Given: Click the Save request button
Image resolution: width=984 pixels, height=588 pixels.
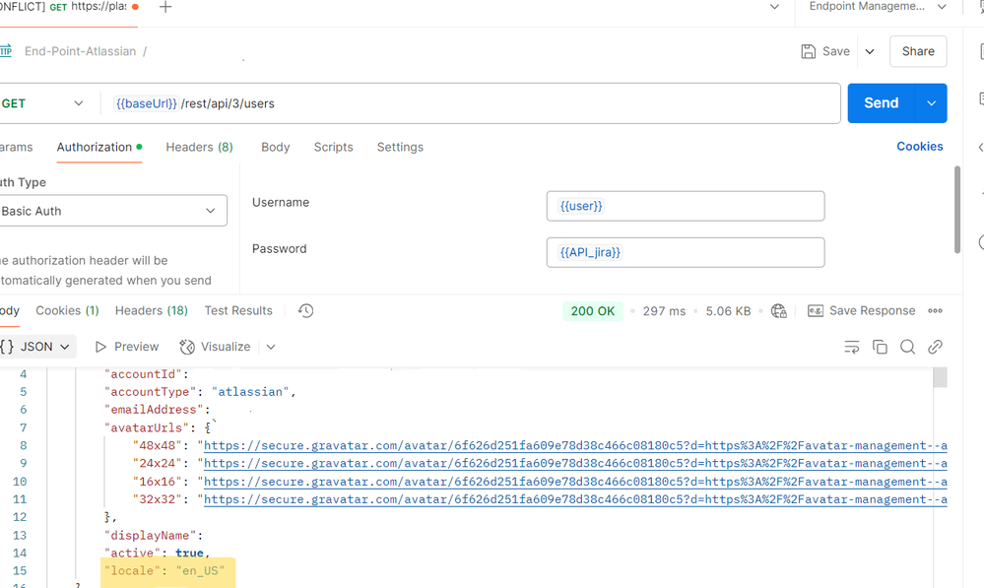Looking at the screenshot, I should [825, 51].
